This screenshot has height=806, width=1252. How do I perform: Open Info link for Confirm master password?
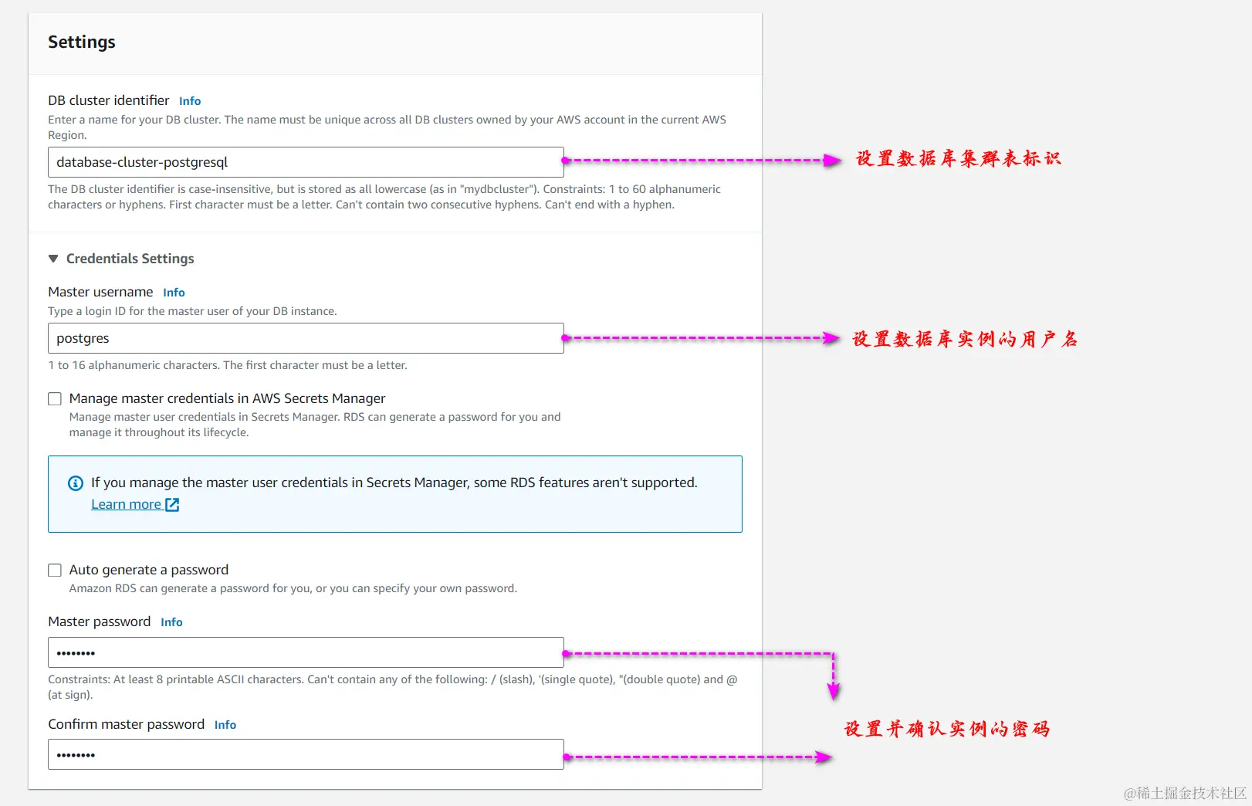pyautogui.click(x=225, y=725)
